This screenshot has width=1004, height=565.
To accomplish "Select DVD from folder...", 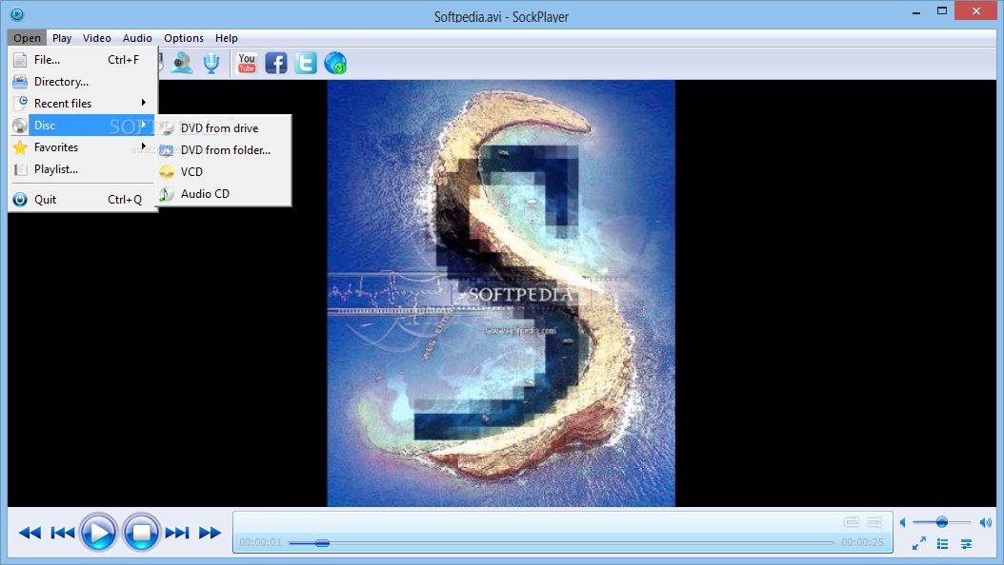I will (x=224, y=149).
